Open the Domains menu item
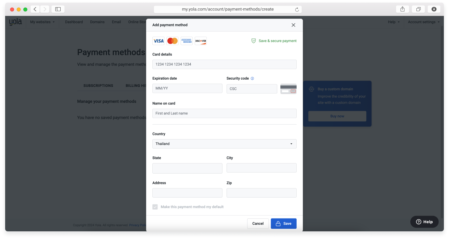 (97, 22)
